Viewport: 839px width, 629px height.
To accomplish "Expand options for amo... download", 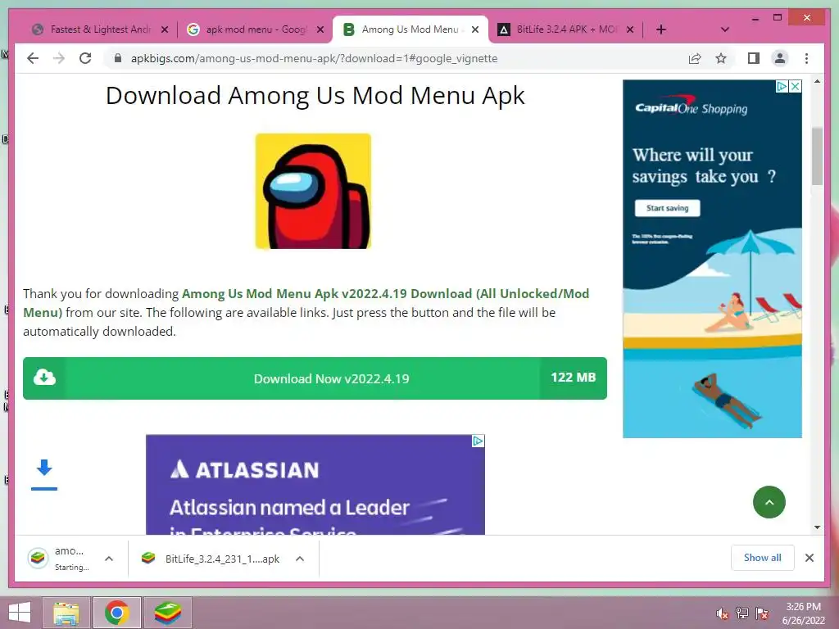I will click(109, 559).
